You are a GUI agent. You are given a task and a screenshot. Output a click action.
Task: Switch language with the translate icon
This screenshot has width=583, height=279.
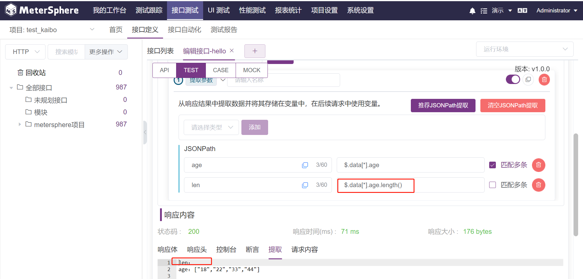point(522,11)
